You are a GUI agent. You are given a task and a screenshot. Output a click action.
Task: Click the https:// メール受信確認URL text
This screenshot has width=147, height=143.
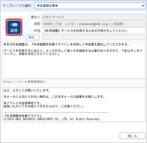click(x=25, y=82)
